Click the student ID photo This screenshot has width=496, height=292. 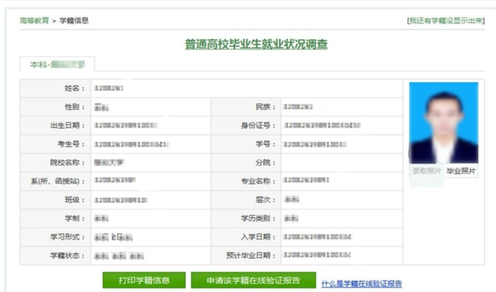pyautogui.click(x=443, y=123)
